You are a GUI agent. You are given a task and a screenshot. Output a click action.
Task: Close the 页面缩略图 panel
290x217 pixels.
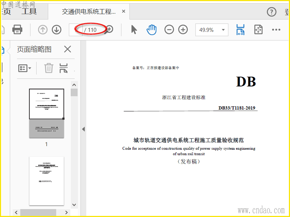click(x=67, y=49)
